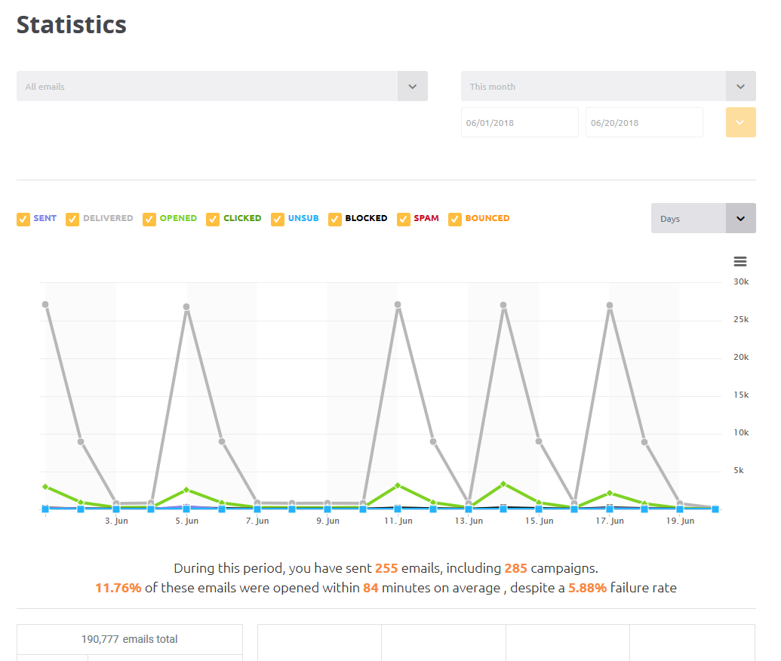Disable the CLICKED series checkbox

(213, 219)
